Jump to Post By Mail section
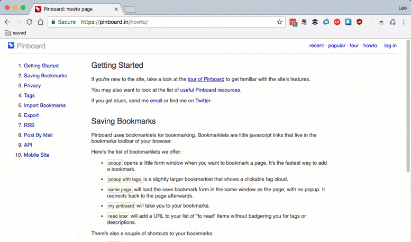The width and height of the screenshot is (411, 242). [38, 135]
